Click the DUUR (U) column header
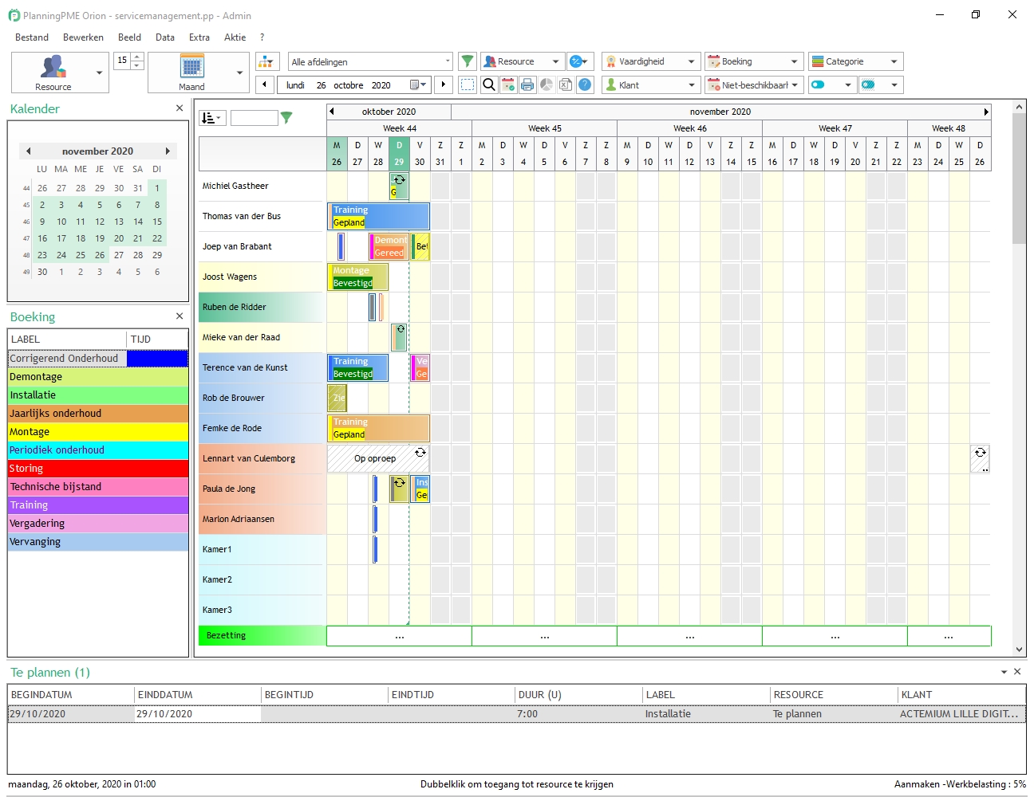 click(x=579, y=694)
